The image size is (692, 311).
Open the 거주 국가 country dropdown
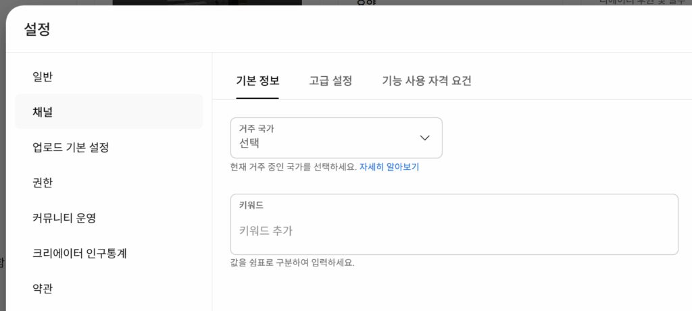pyautogui.click(x=337, y=138)
